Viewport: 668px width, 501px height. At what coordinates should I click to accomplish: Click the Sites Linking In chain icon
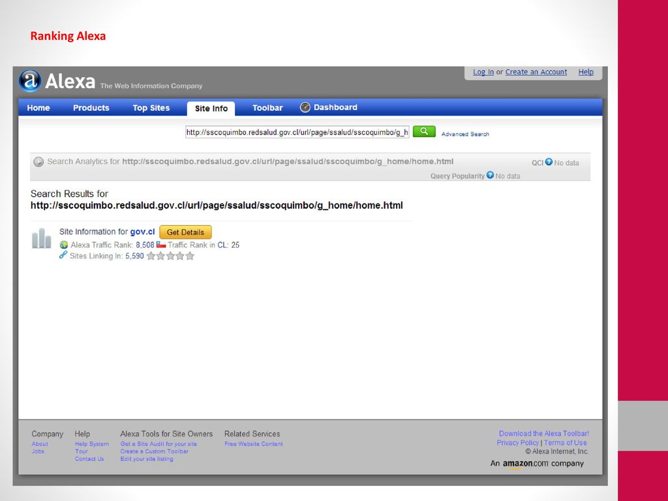point(63,255)
